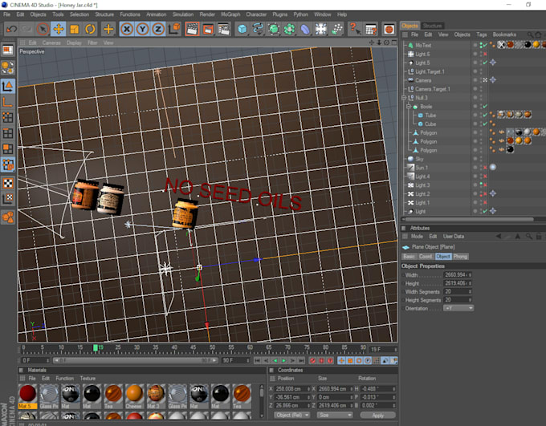546x426 pixels.
Task: Open the Plugins menu
Action: click(280, 14)
